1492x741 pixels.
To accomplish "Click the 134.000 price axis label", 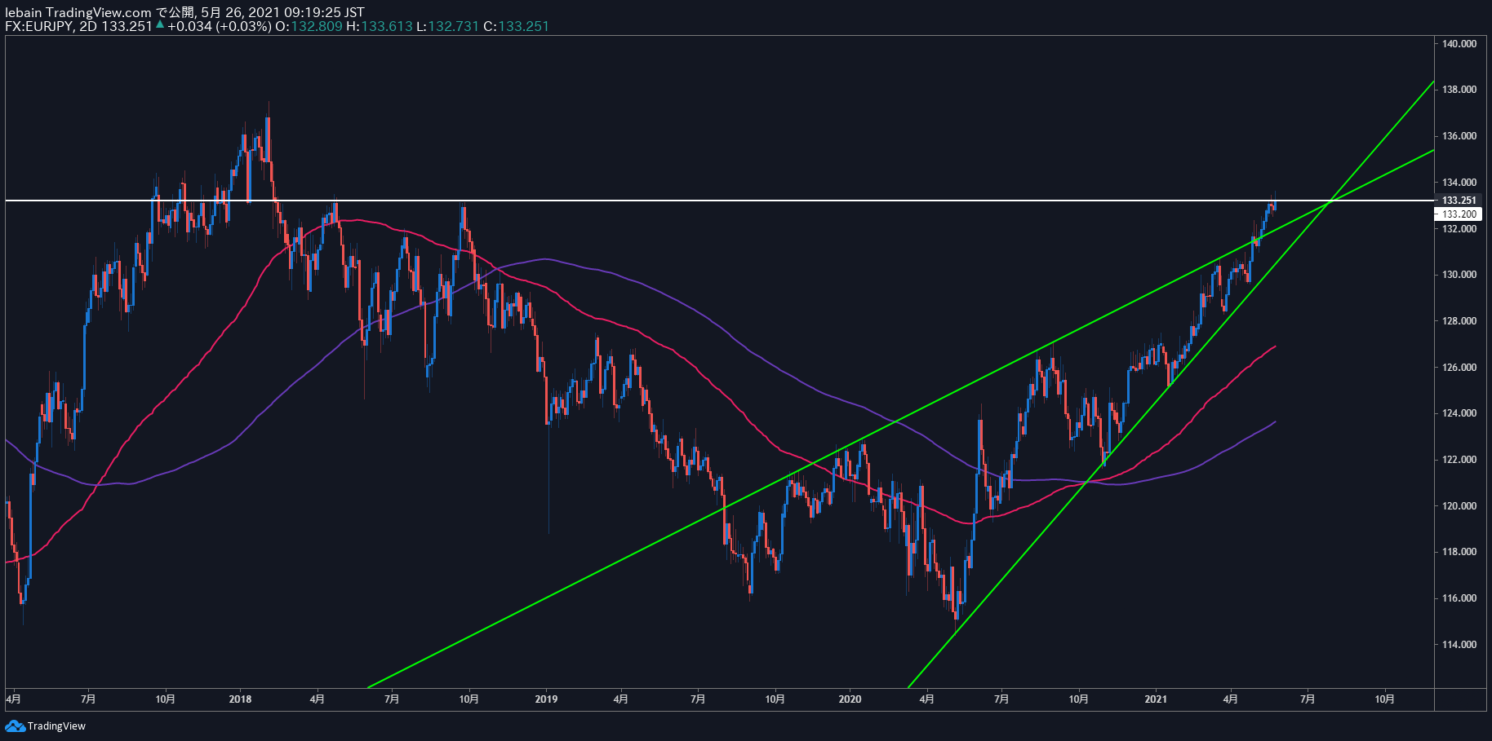I will coord(1459,183).
